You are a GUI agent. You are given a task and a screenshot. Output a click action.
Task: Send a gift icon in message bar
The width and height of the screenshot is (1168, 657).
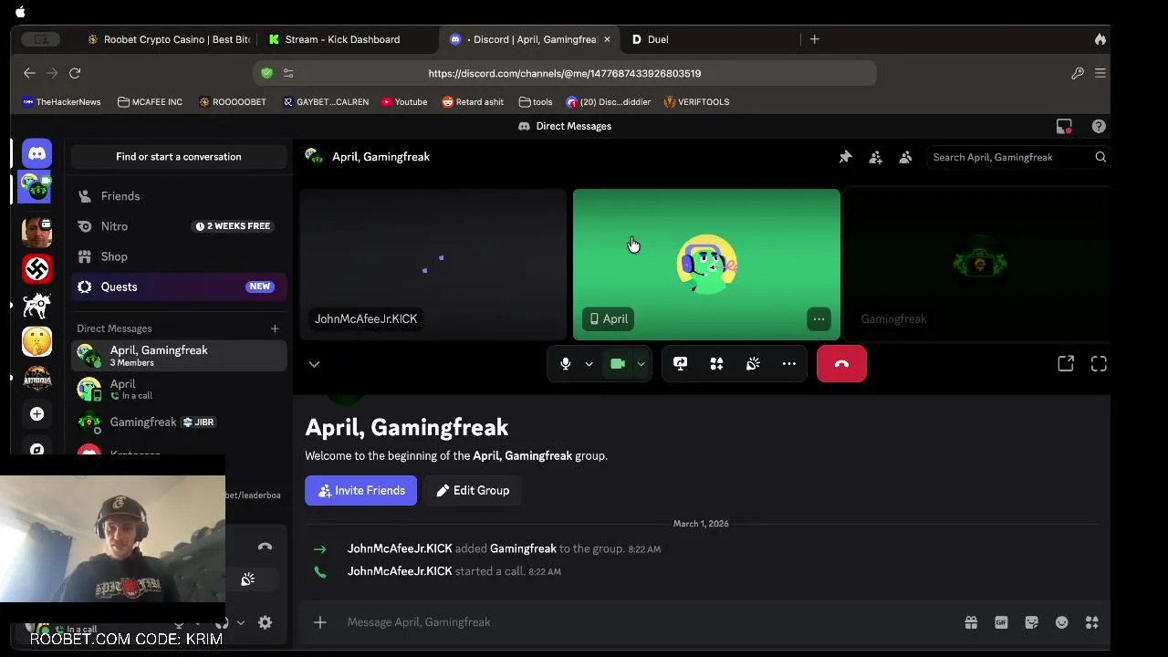(x=971, y=622)
